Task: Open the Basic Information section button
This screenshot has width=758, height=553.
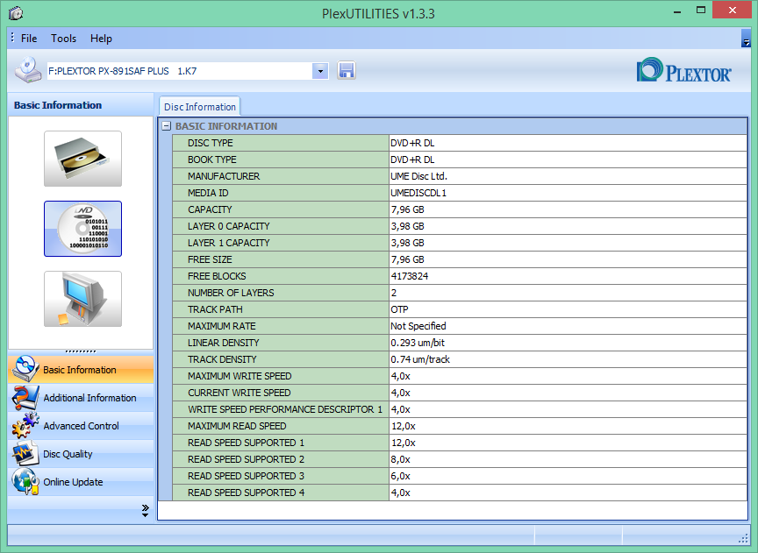Action: point(81,370)
